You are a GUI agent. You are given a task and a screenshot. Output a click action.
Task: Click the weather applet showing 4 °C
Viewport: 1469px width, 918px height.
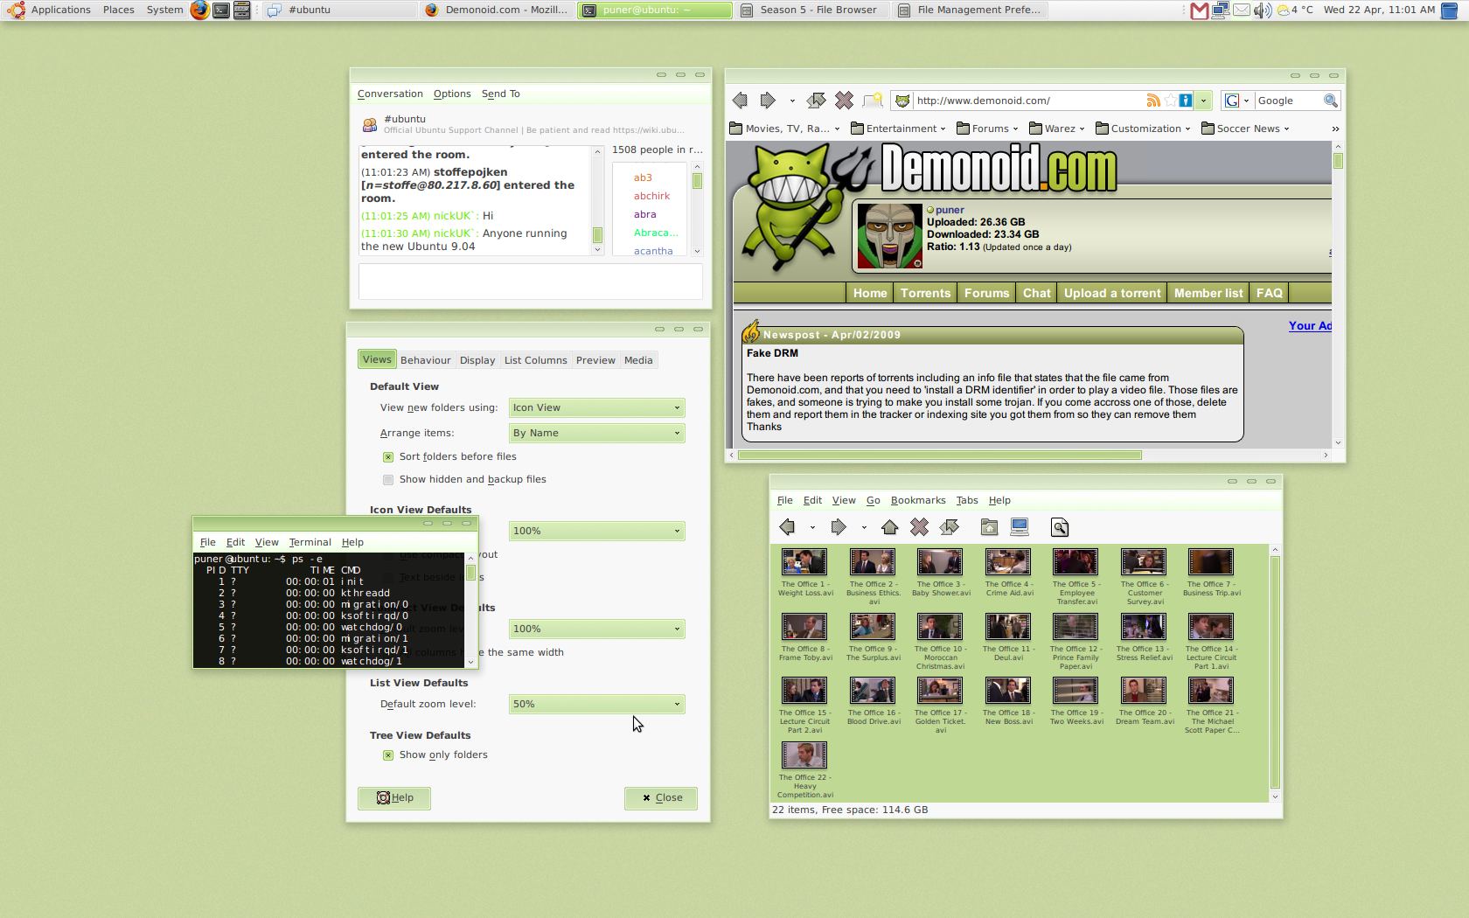(x=1295, y=10)
